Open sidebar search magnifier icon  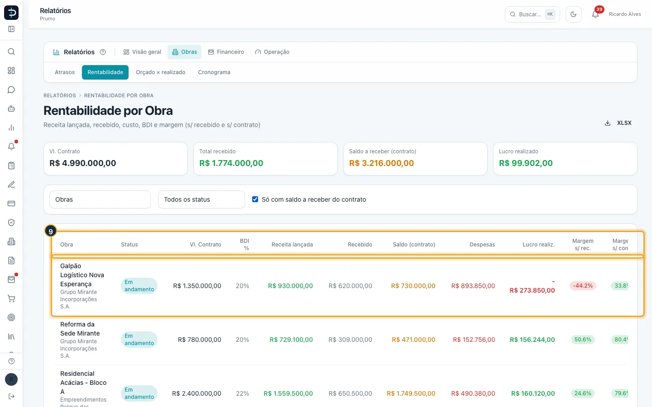[11, 52]
